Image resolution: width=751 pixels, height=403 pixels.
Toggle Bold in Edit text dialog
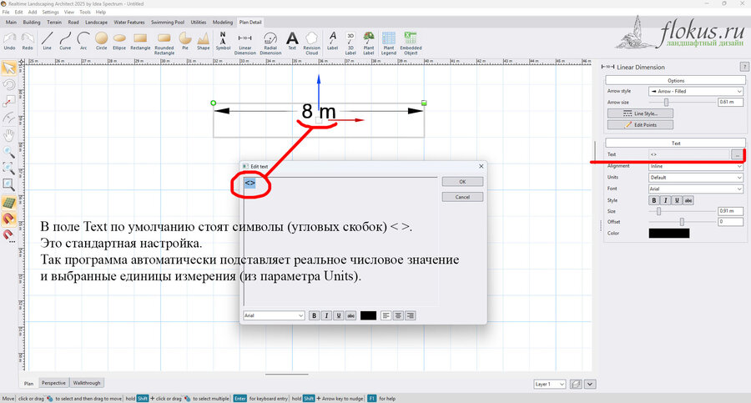point(315,315)
